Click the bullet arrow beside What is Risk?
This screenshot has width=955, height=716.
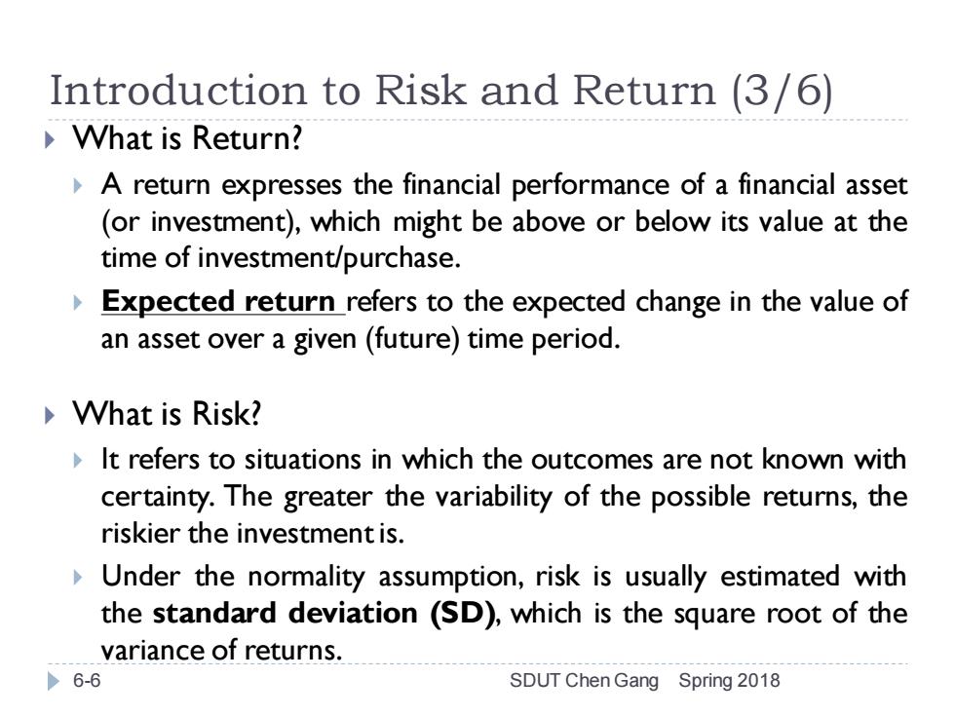point(50,416)
